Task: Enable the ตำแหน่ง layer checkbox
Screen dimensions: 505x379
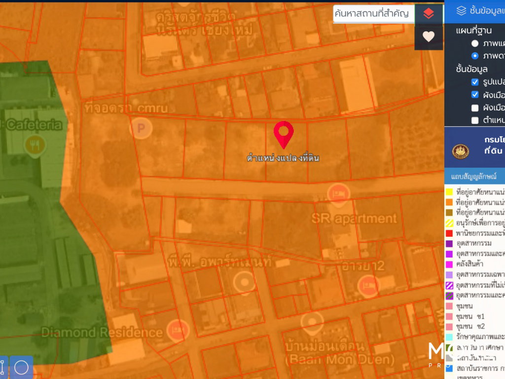Action: pyautogui.click(x=475, y=120)
